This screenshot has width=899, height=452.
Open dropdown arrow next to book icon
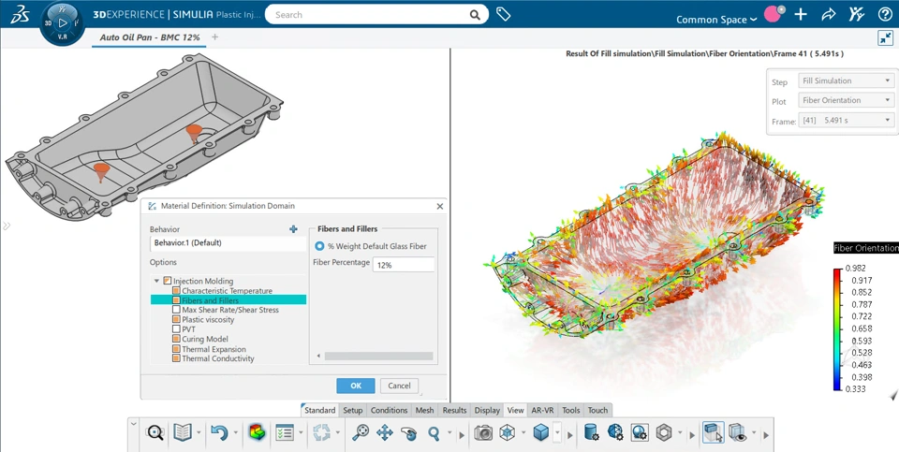(199, 433)
